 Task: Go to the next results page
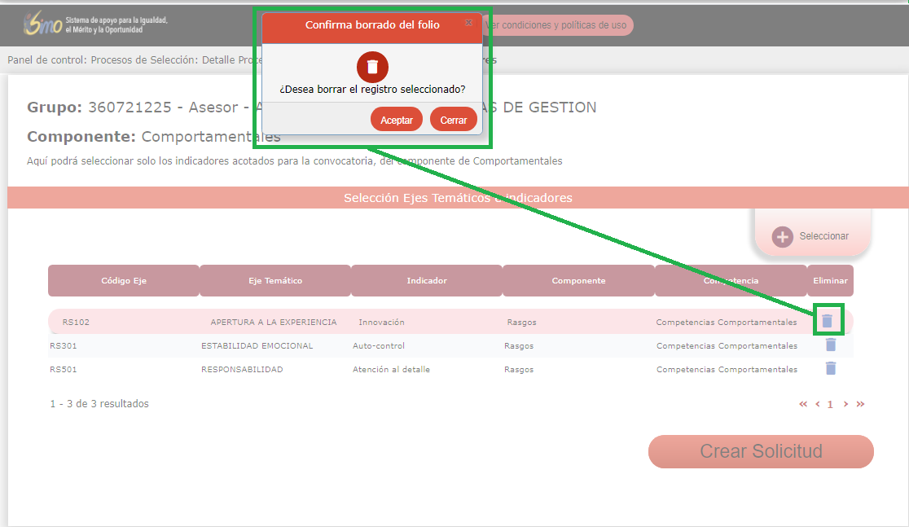pyautogui.click(x=845, y=404)
